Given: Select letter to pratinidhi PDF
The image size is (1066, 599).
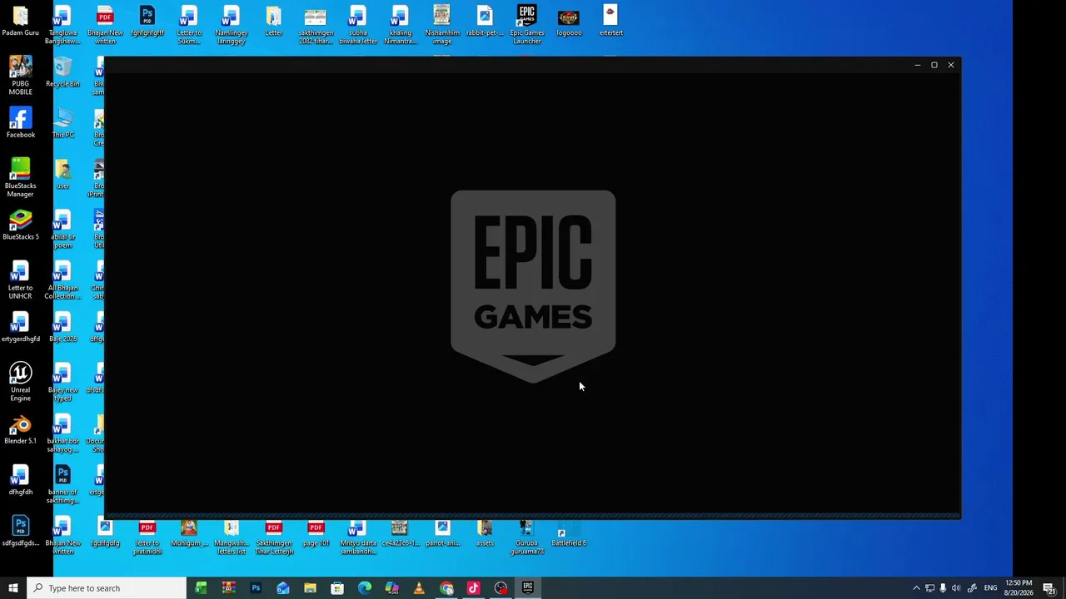Looking at the screenshot, I should pyautogui.click(x=147, y=538).
